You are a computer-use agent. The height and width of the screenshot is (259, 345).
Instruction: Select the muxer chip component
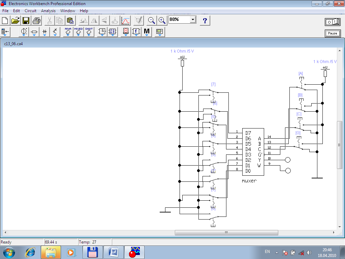click(253, 152)
